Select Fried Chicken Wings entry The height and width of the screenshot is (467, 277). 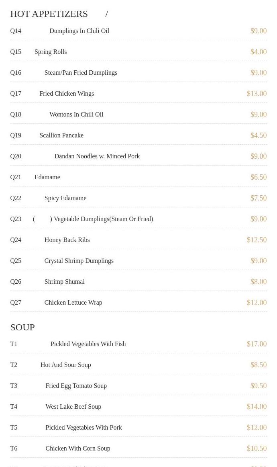point(67,94)
